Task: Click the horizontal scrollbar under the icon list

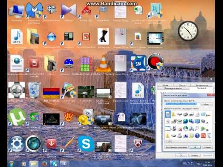Action: [x=188, y=141]
